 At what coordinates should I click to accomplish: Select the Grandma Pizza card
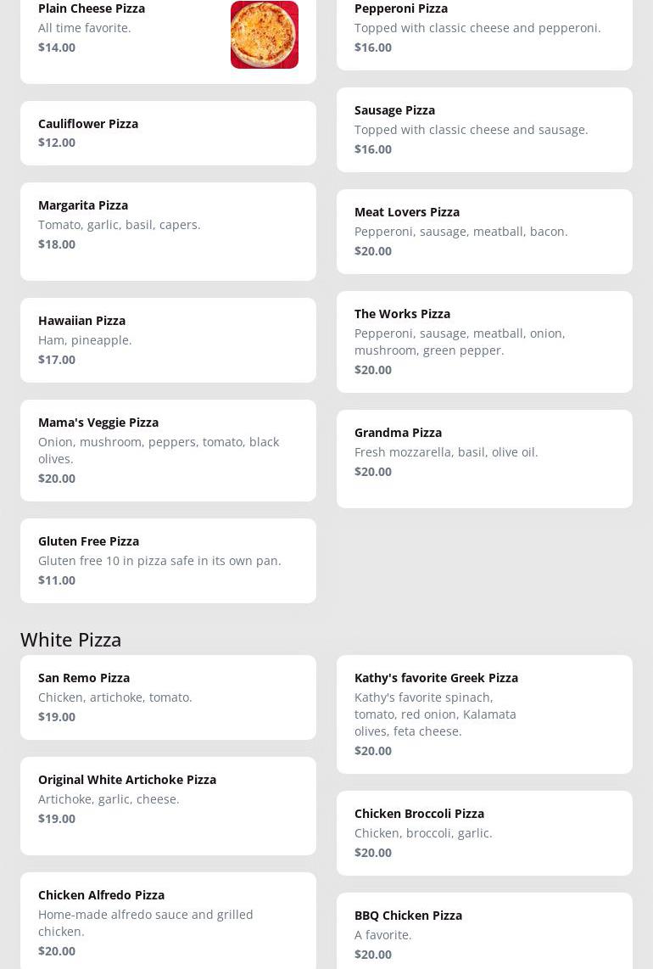(x=483, y=459)
